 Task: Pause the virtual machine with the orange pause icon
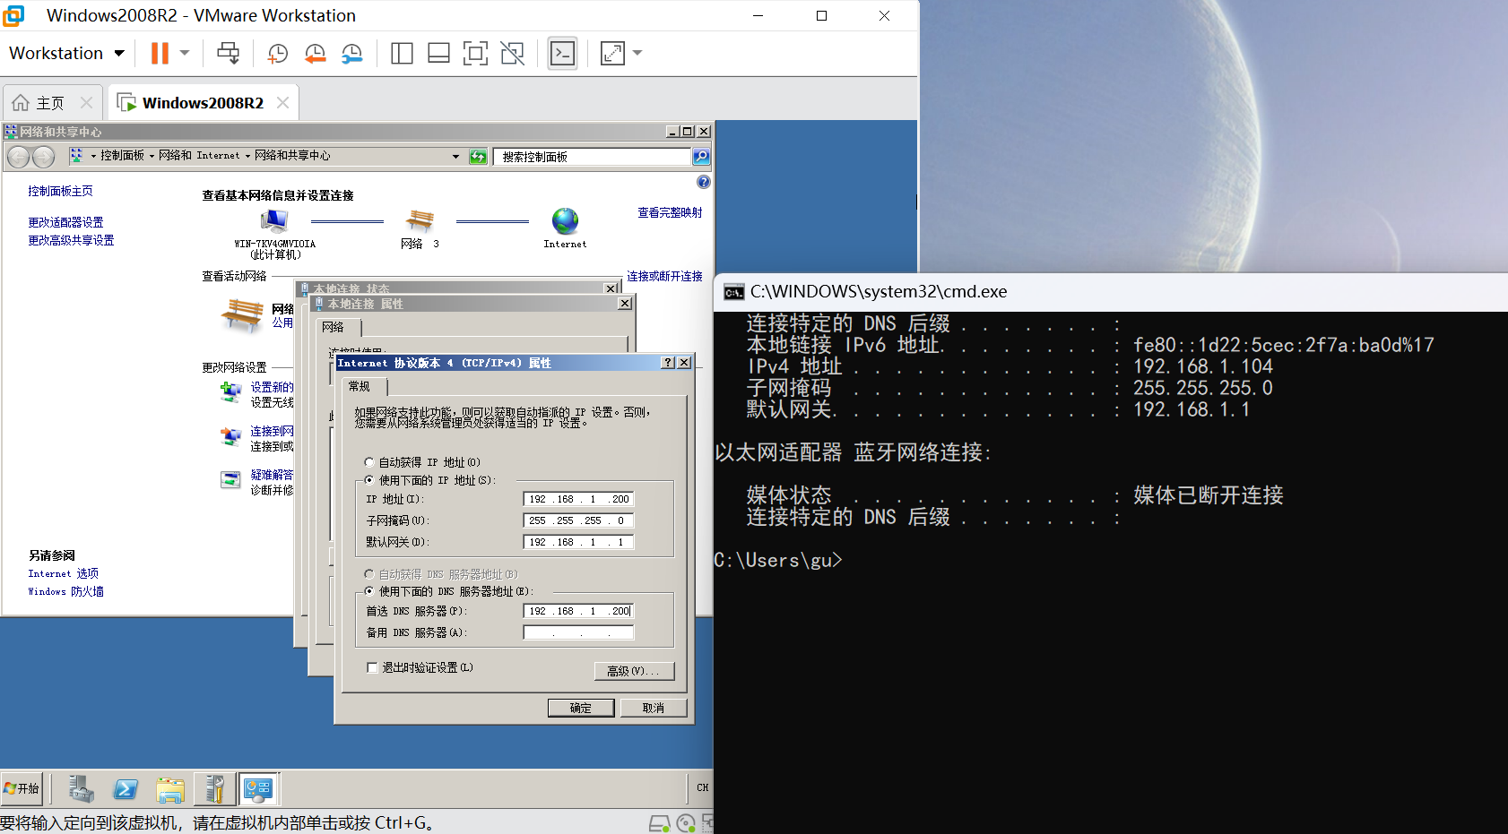point(160,53)
